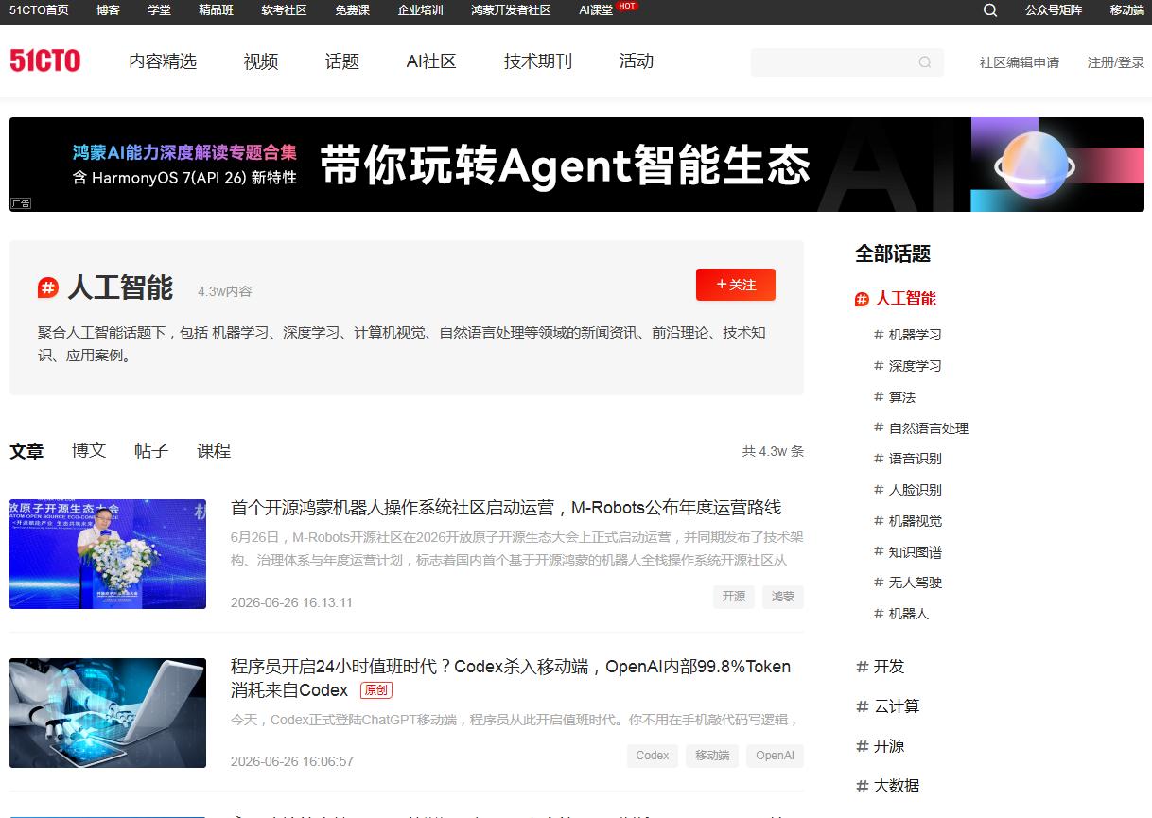
Task: Select subtopic 自然语言处理
Action: [x=929, y=428]
